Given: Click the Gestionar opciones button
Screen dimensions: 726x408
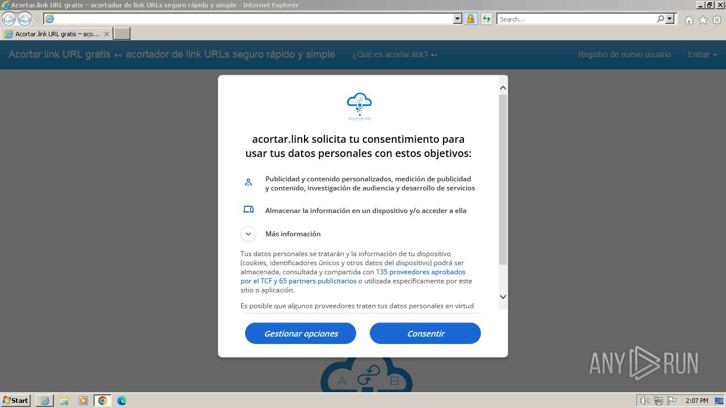Looking at the screenshot, I should [301, 333].
